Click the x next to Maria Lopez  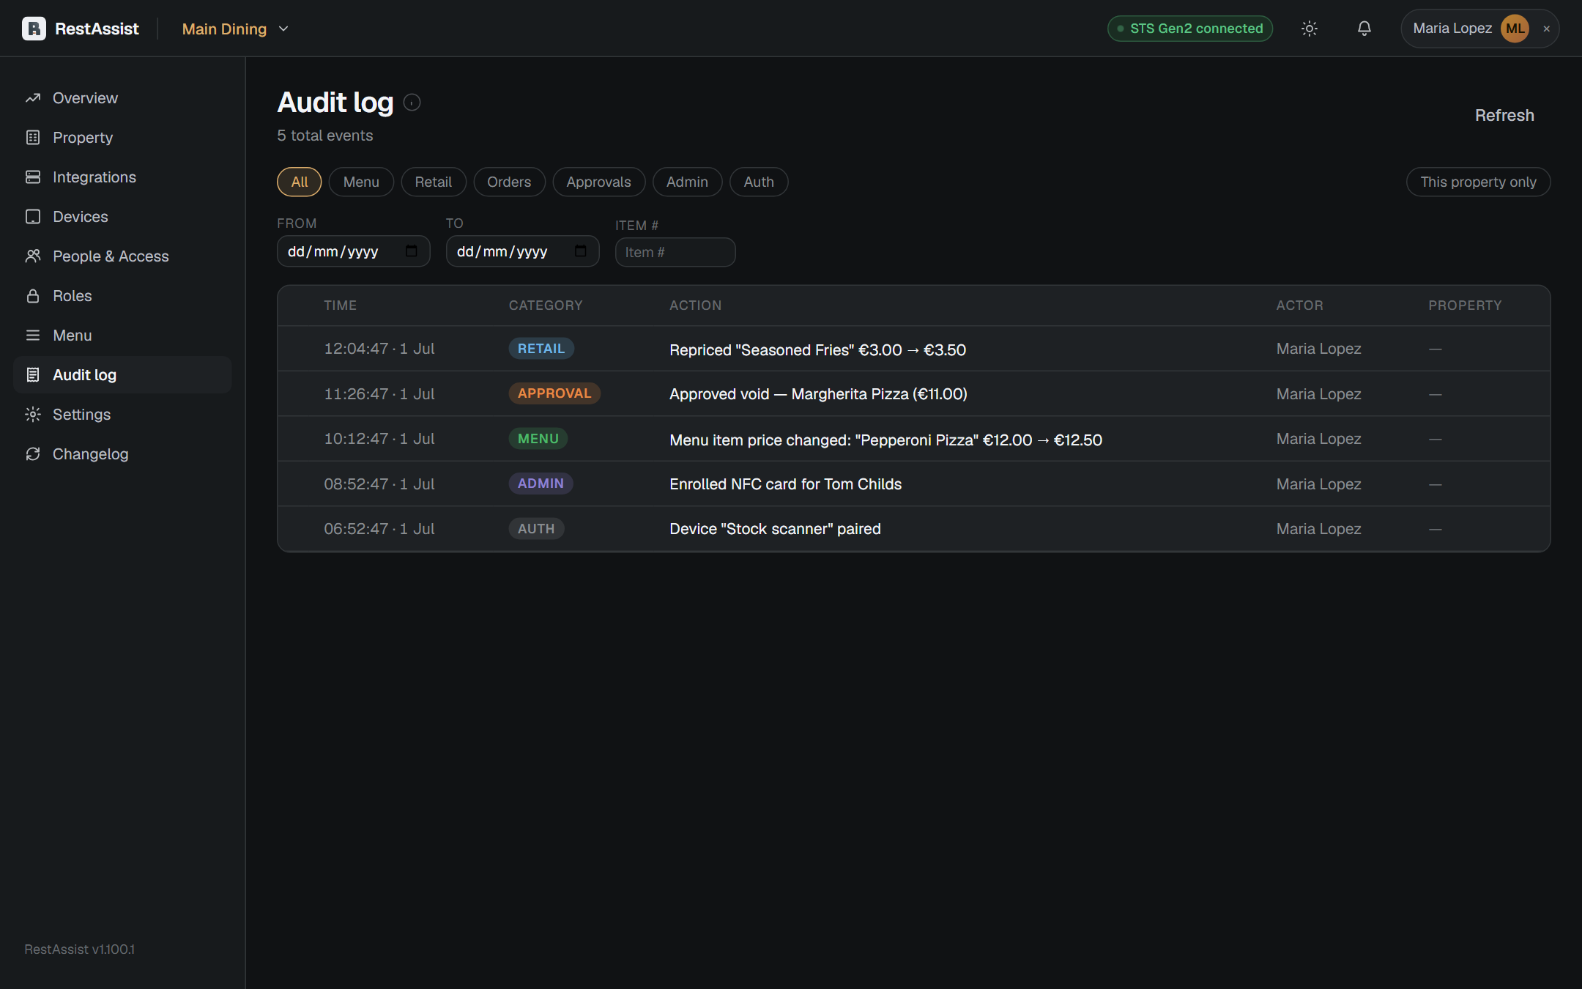(1547, 29)
